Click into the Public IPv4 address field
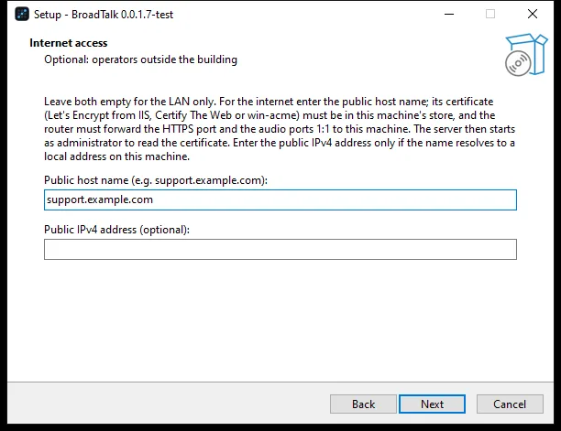Image resolution: width=561 pixels, height=431 pixels. (x=280, y=249)
